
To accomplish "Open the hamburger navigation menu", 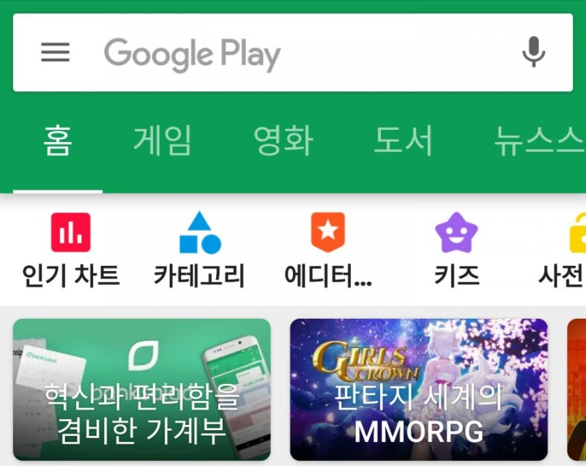I will [x=56, y=52].
